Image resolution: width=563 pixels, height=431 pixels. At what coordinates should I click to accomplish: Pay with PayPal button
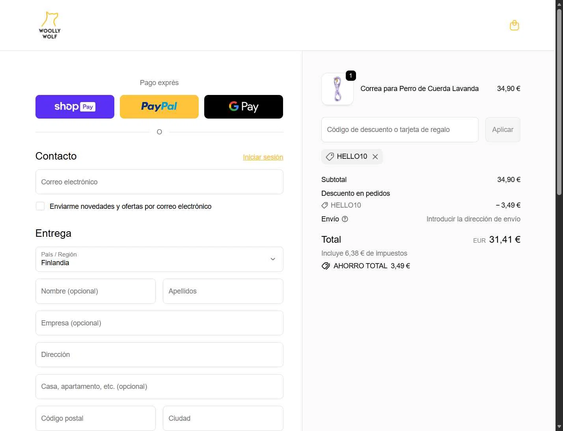[x=159, y=107]
